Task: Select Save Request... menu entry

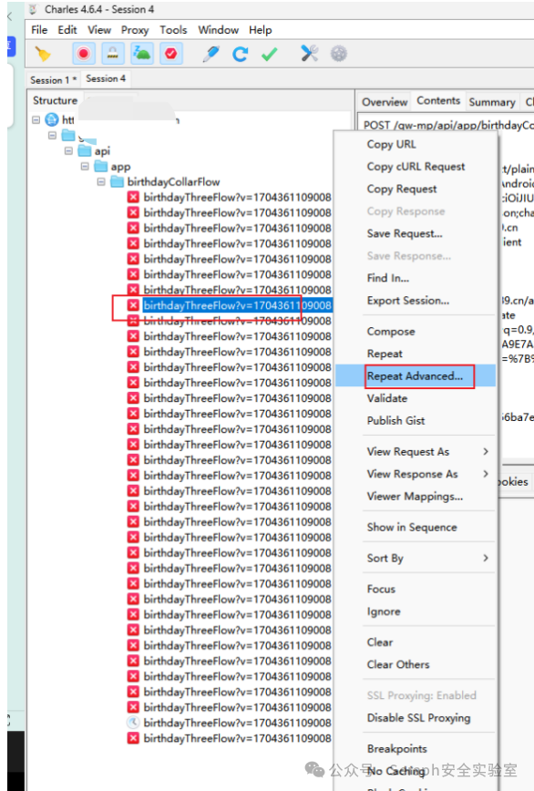Action: pyautogui.click(x=405, y=233)
